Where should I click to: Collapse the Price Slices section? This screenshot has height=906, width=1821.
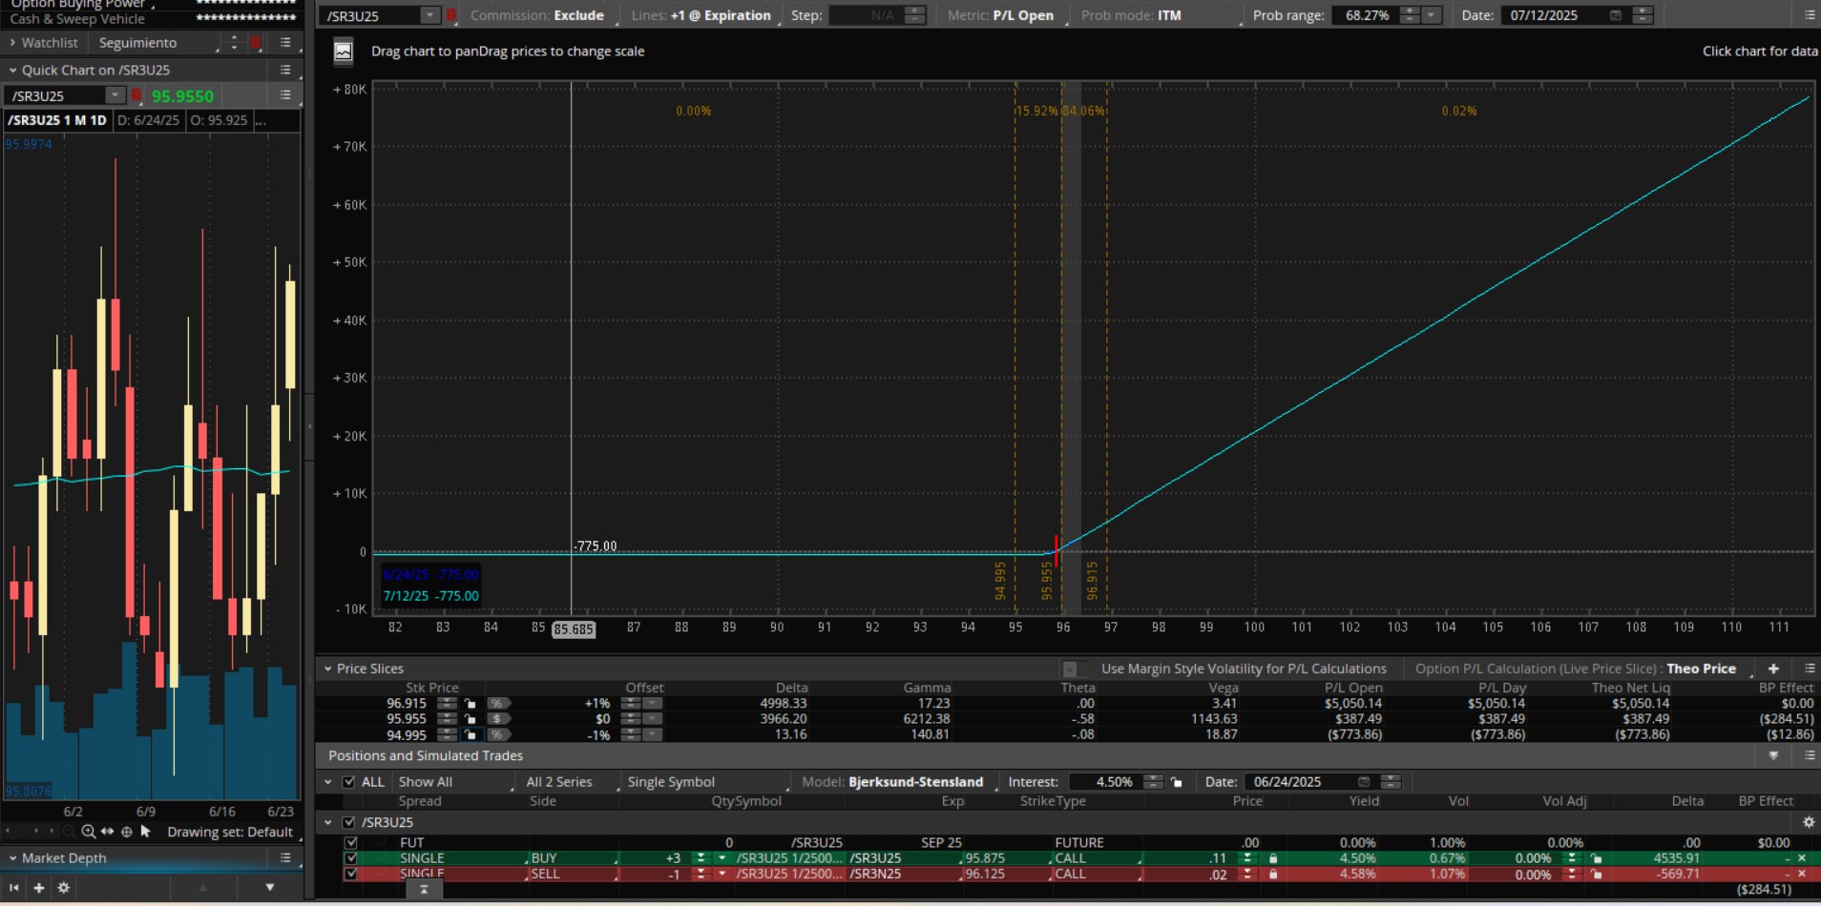point(328,669)
